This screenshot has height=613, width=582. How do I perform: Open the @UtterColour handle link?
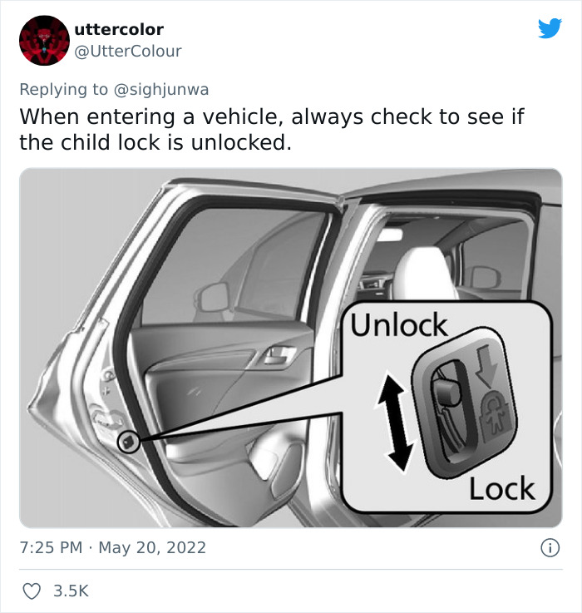tap(128, 52)
